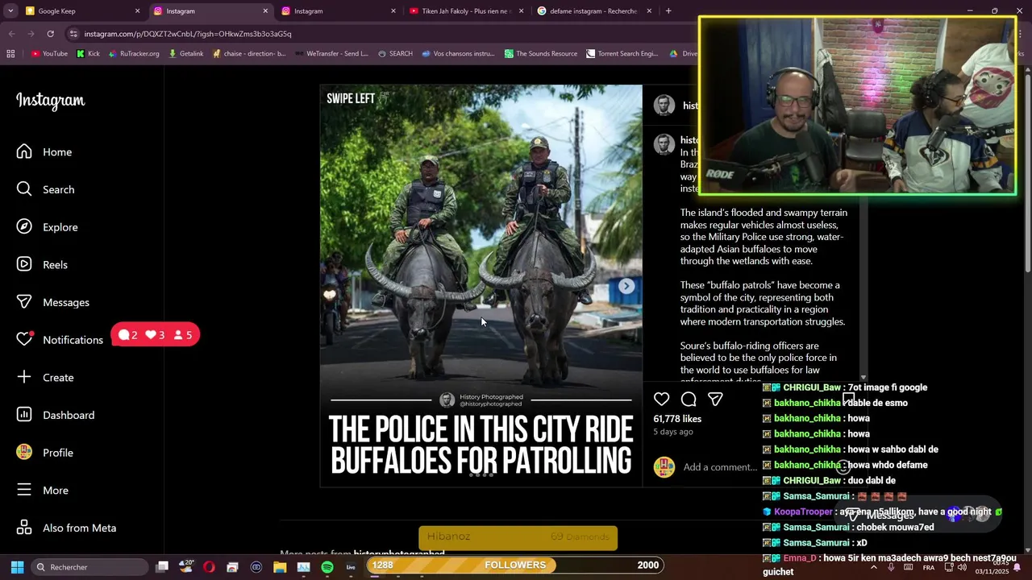Share the post via paper plane icon
The height and width of the screenshot is (580, 1032).
(715, 399)
